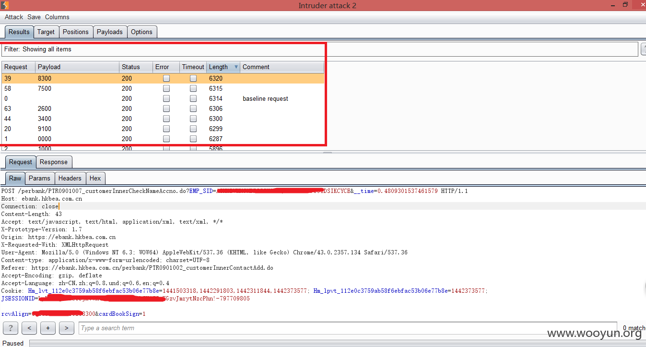Click the User-Agent header line
Screen dimensions: 646x347
204,252
